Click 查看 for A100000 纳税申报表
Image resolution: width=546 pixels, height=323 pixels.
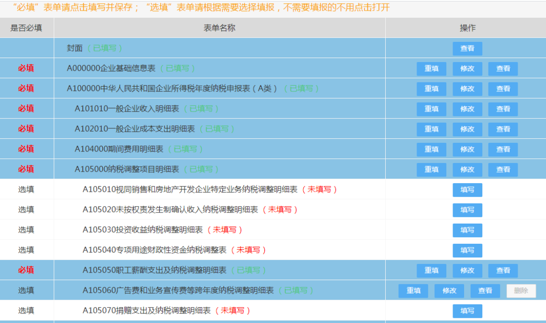tap(503, 89)
